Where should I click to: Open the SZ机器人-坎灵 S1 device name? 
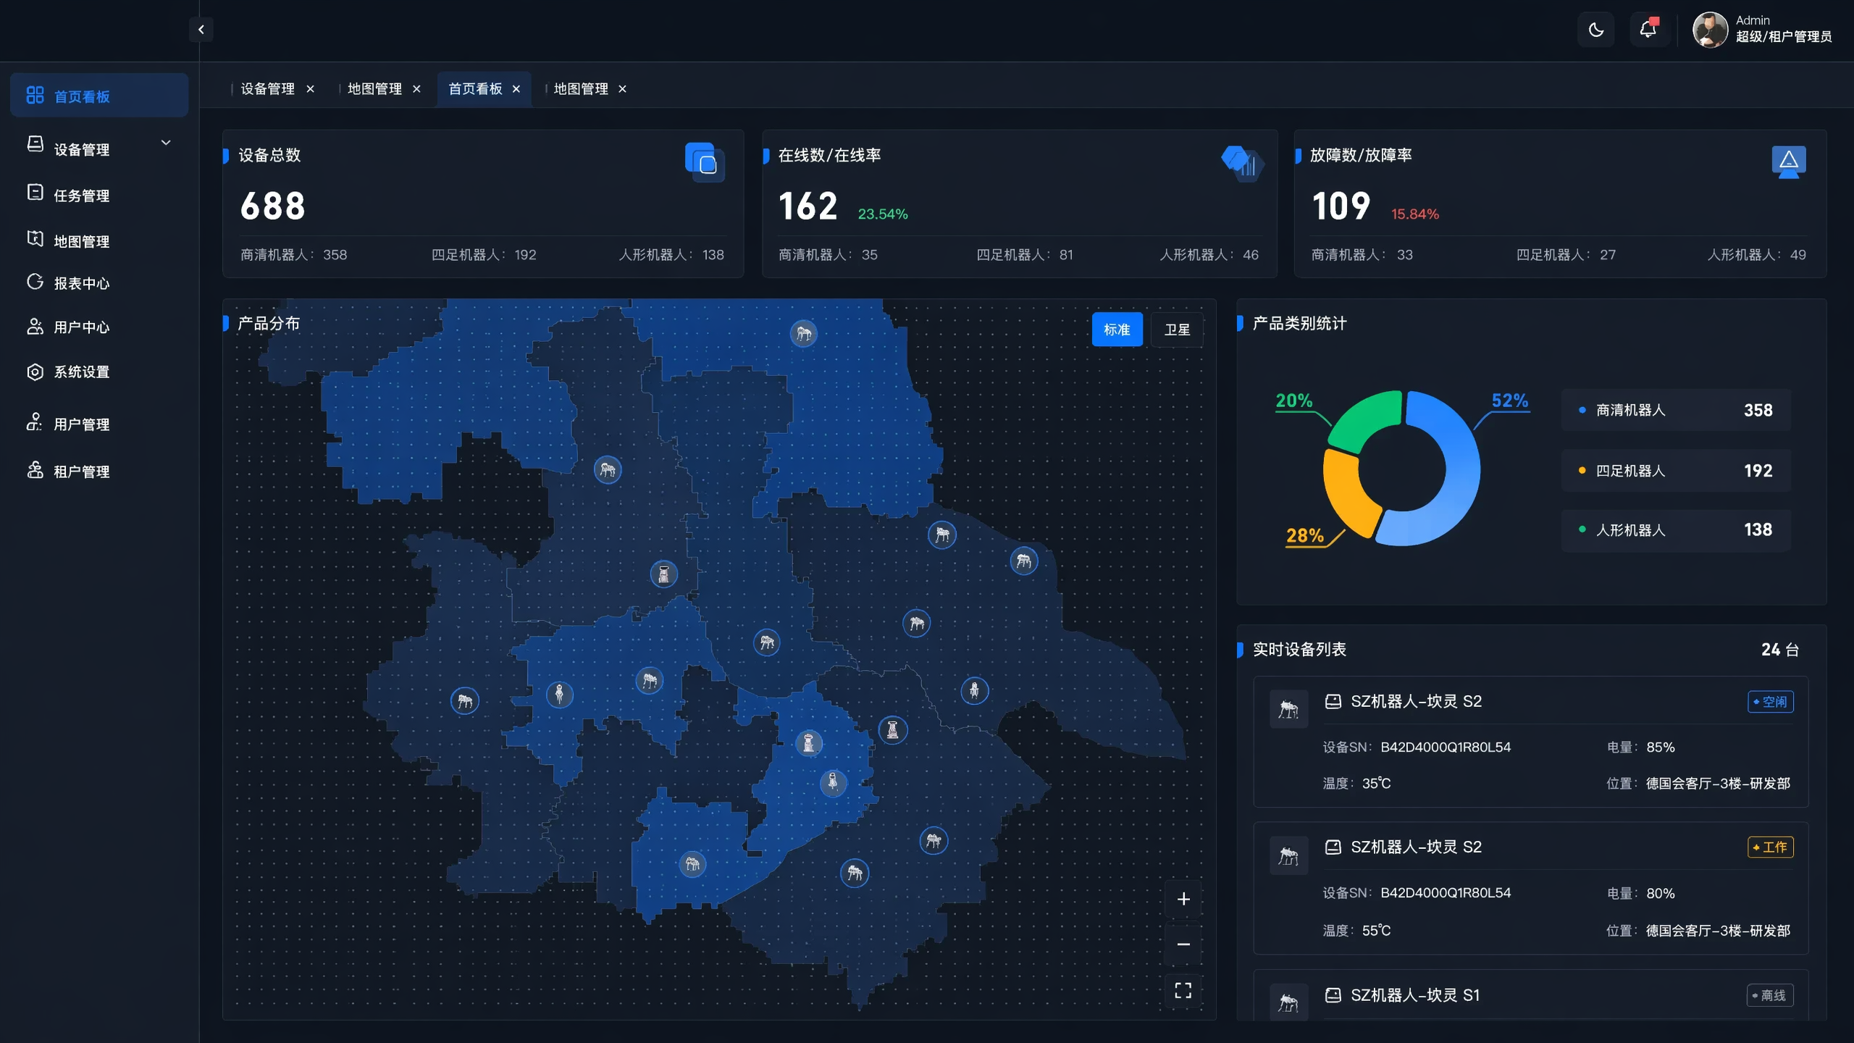(x=1415, y=995)
